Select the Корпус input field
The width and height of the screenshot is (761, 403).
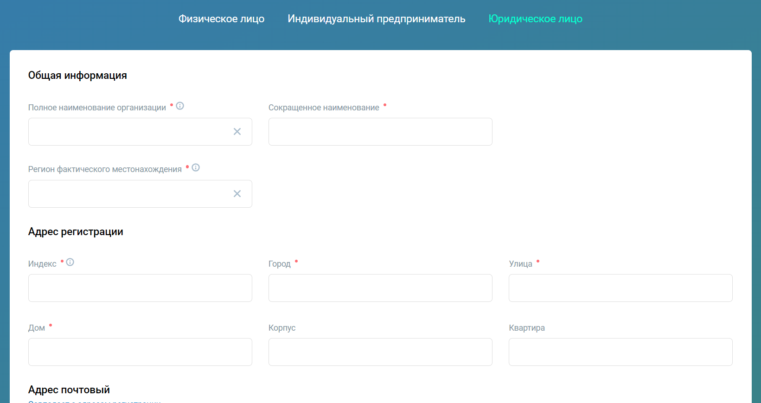pos(380,352)
